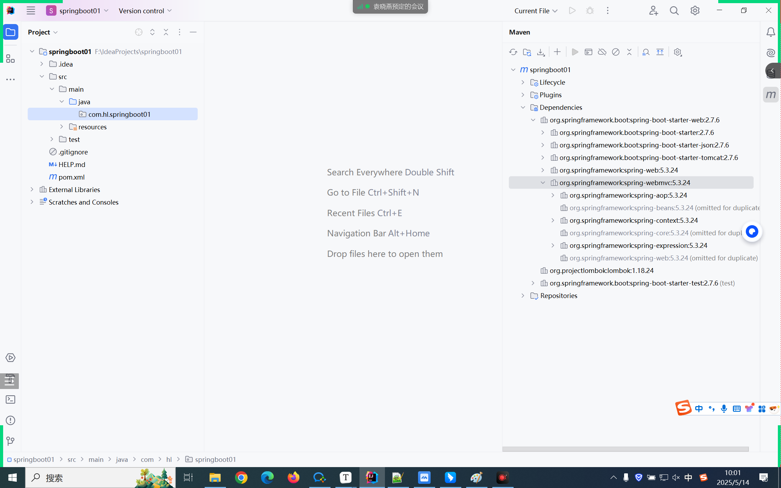The width and height of the screenshot is (781, 488).
Task: Open the Terminal tool window
Action: pos(10,399)
